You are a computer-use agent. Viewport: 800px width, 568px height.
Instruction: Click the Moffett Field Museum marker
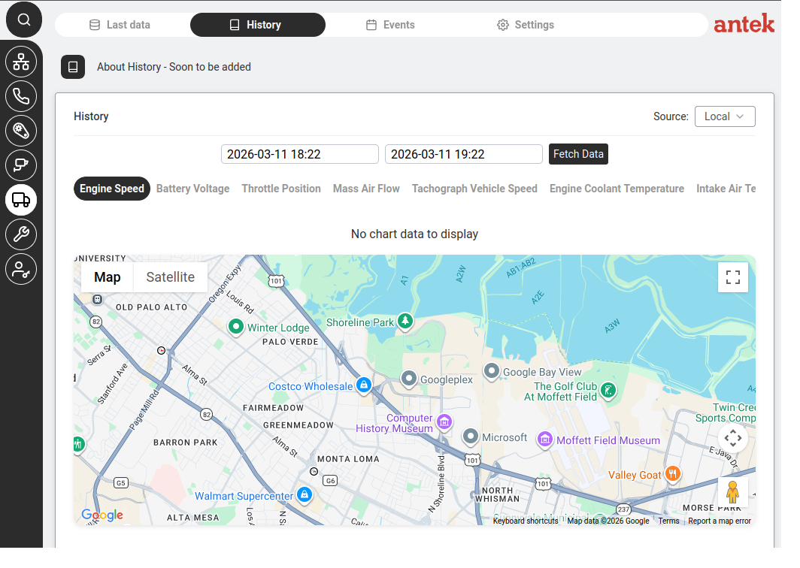coord(545,439)
